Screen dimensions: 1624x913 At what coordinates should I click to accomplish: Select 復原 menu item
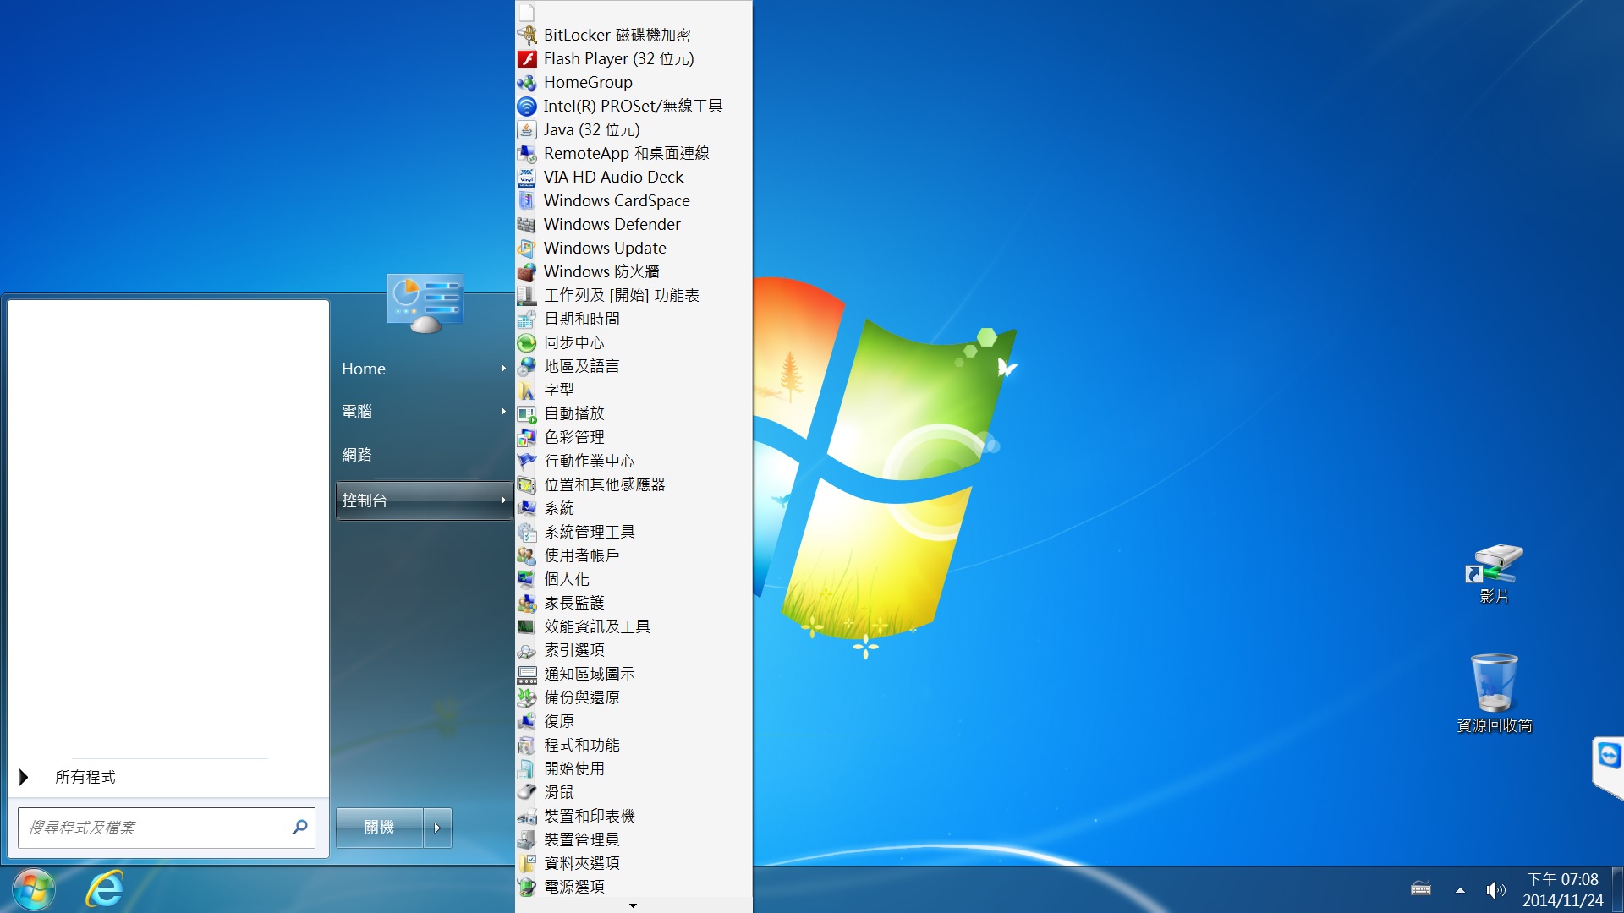[634, 722]
